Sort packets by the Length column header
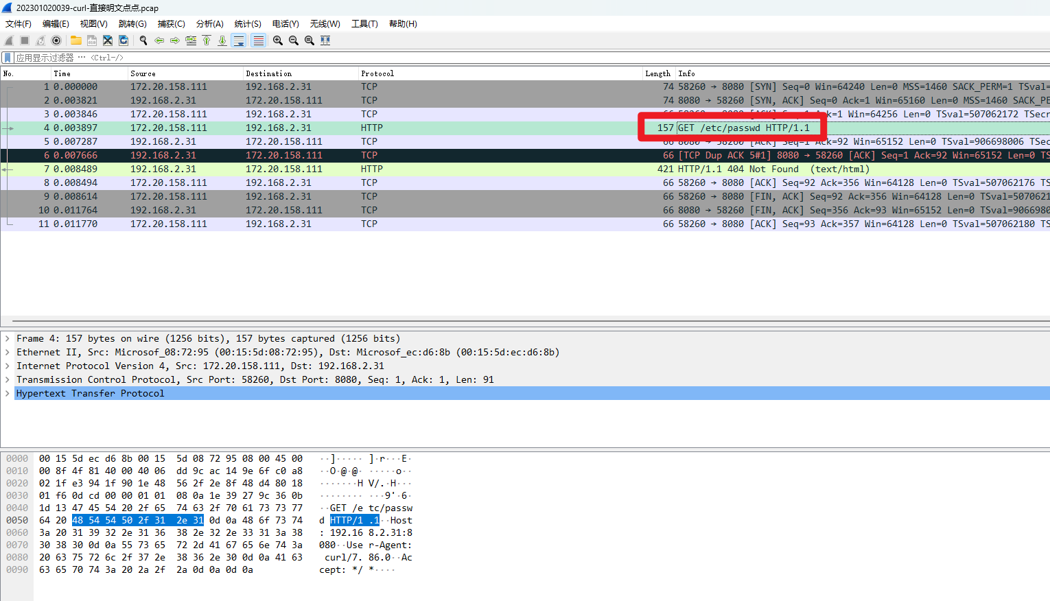Image resolution: width=1050 pixels, height=601 pixels. click(x=660, y=73)
